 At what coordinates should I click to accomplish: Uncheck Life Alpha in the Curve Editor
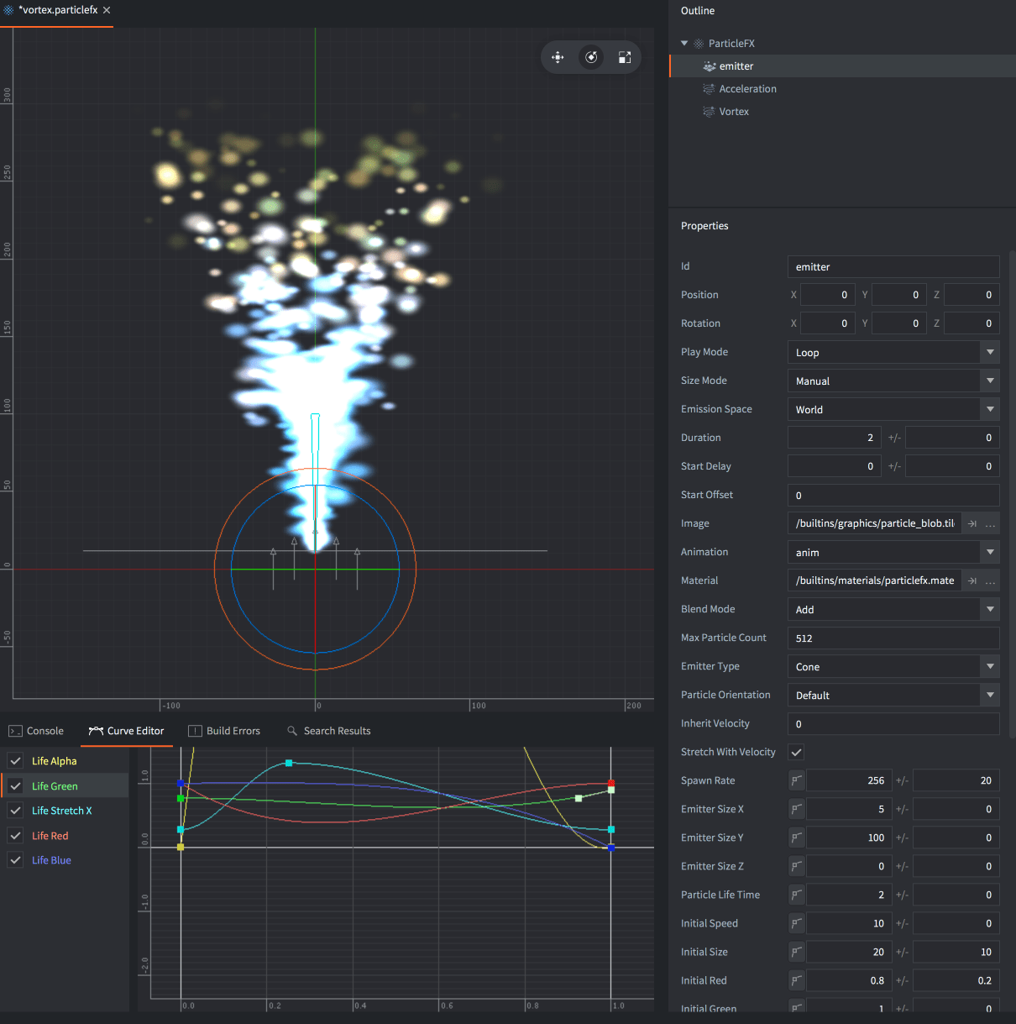pyautogui.click(x=15, y=760)
